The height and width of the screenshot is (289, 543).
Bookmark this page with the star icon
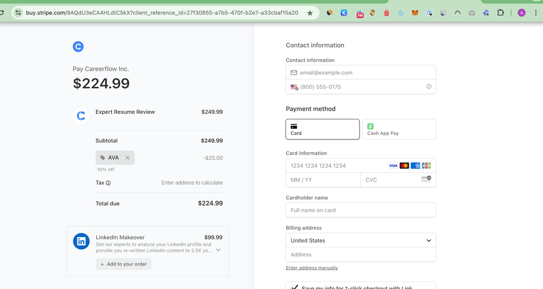(x=310, y=13)
